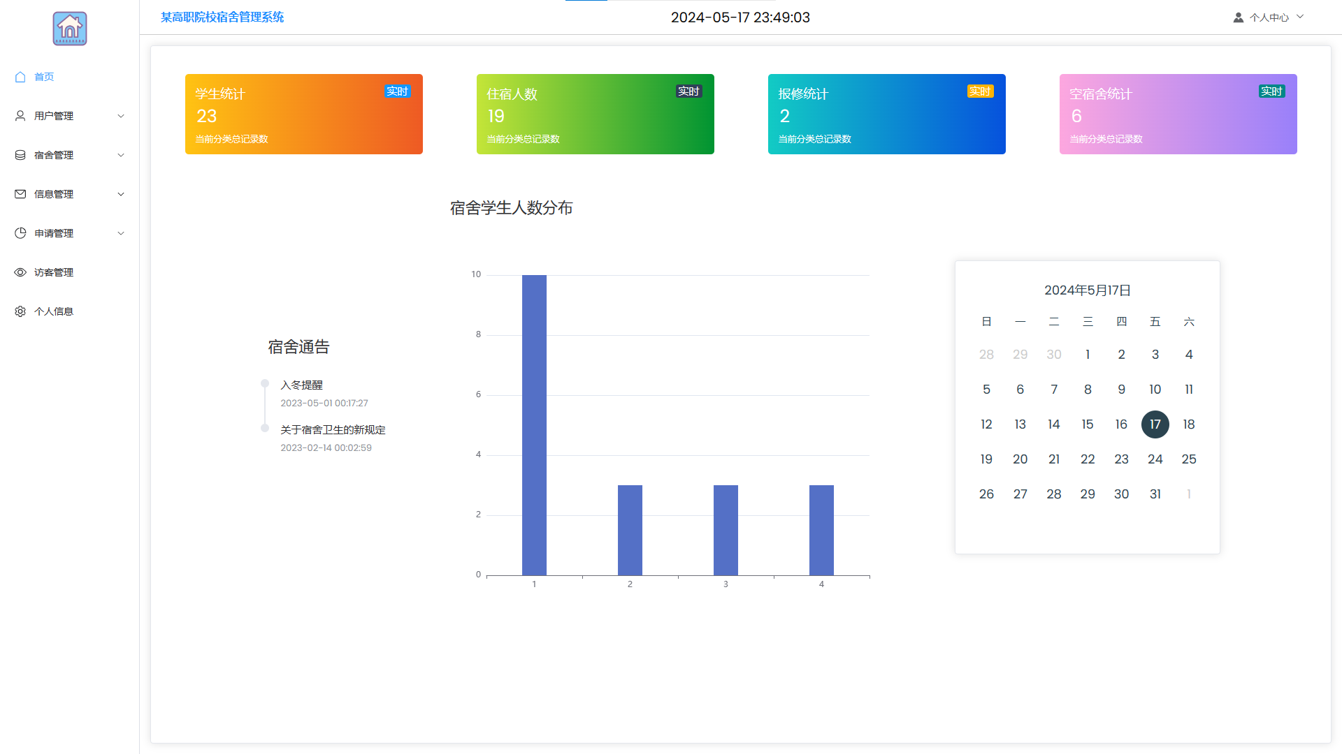Open the 个人中心 dropdown arrow
This screenshot has height=754, width=1342.
(1300, 17)
